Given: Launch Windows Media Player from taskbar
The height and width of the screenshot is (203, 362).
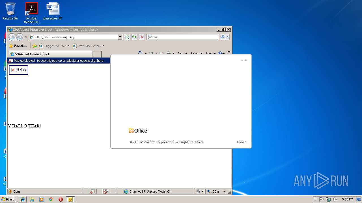Looking at the screenshot, I should (42, 199).
